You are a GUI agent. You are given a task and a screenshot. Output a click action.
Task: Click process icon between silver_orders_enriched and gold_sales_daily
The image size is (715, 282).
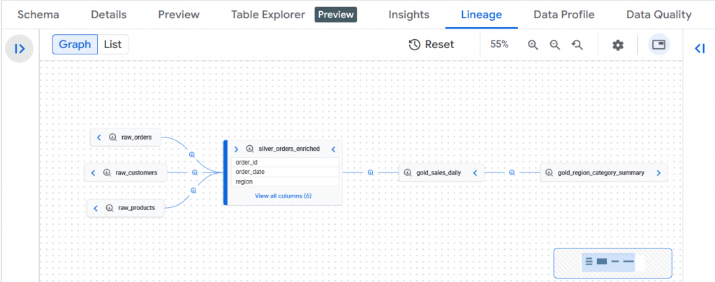pos(371,172)
